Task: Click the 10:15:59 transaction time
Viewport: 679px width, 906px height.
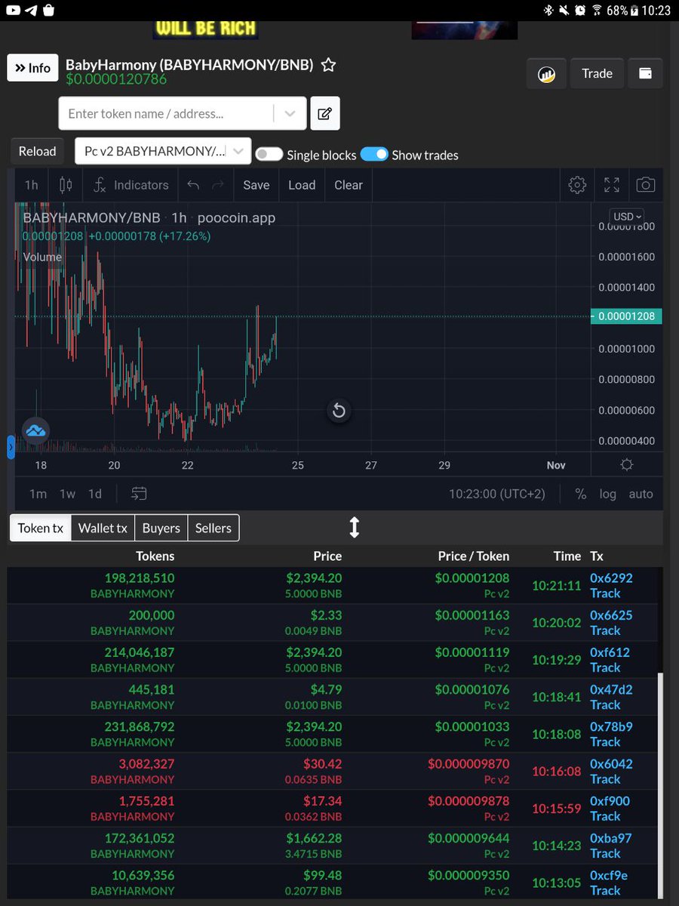Action: point(557,808)
